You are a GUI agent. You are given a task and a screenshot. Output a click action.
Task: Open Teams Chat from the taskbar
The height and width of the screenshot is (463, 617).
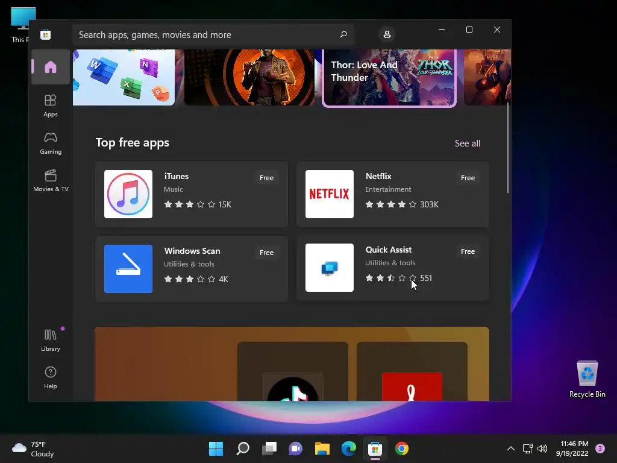pos(295,449)
